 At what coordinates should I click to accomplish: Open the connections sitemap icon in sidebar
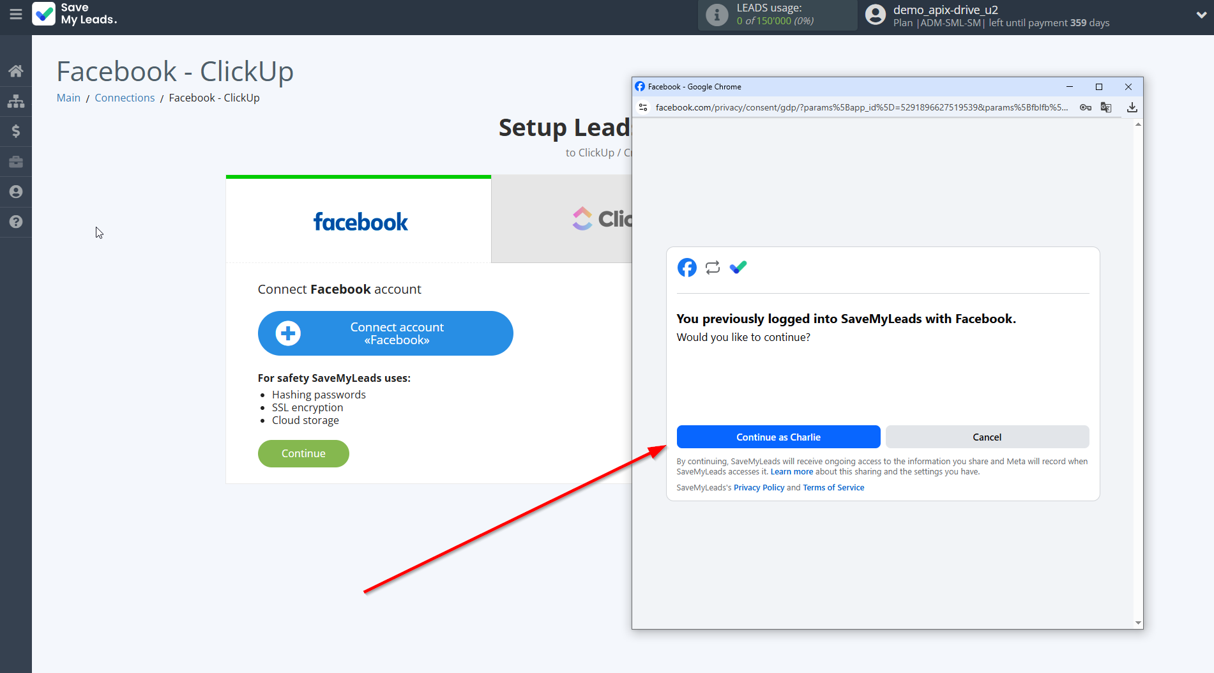(x=16, y=101)
